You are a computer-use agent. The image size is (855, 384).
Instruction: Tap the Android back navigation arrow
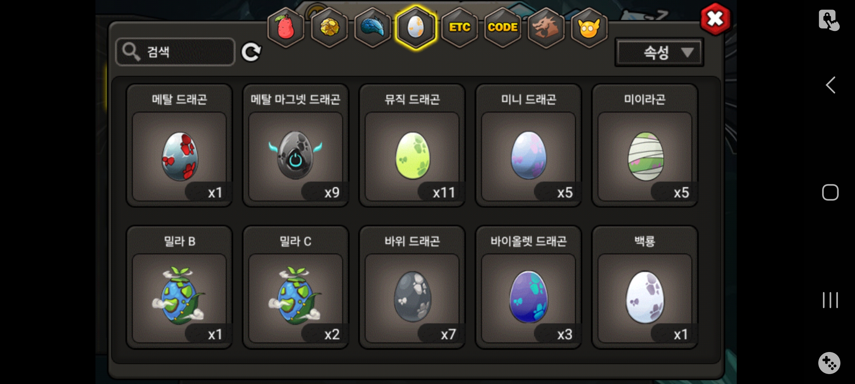(x=830, y=85)
